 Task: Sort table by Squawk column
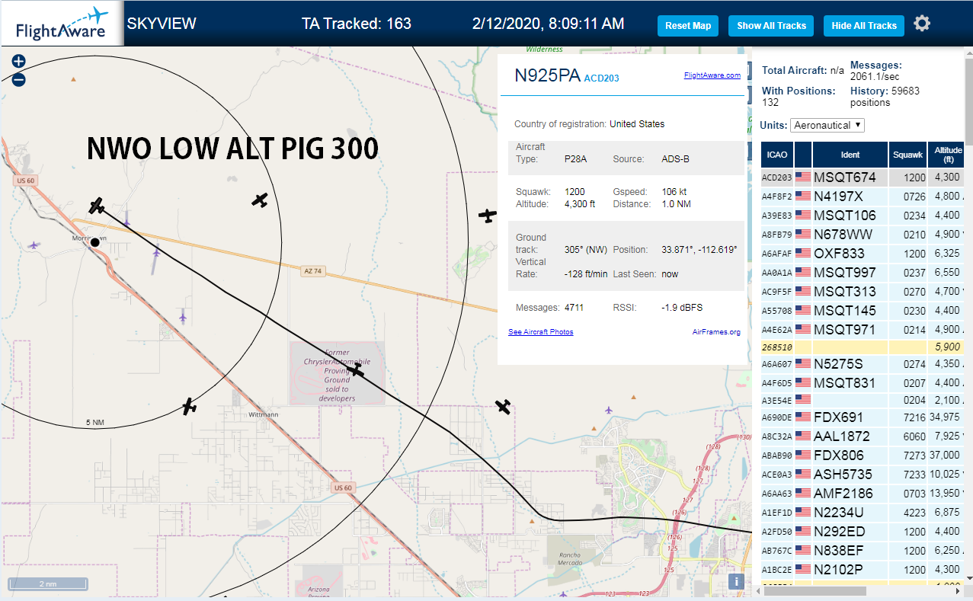(x=908, y=155)
